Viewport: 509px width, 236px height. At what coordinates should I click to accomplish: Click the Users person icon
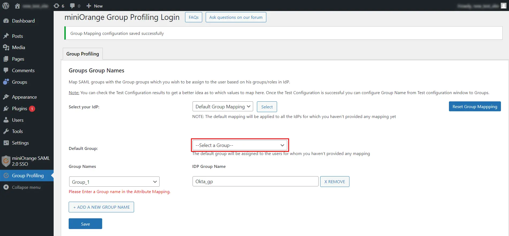6,120
